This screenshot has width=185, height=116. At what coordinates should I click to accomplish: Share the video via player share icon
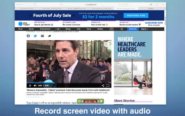coord(103,85)
